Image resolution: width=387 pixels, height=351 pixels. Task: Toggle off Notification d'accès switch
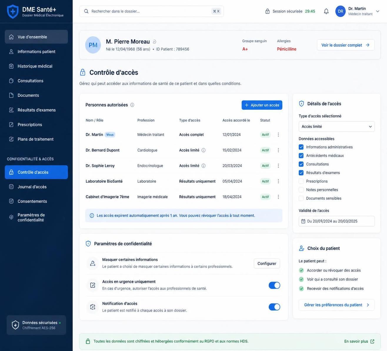[274, 307]
